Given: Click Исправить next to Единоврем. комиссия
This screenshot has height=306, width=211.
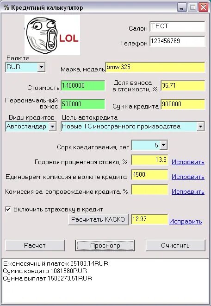Looking at the screenshot, I should (x=188, y=177).
